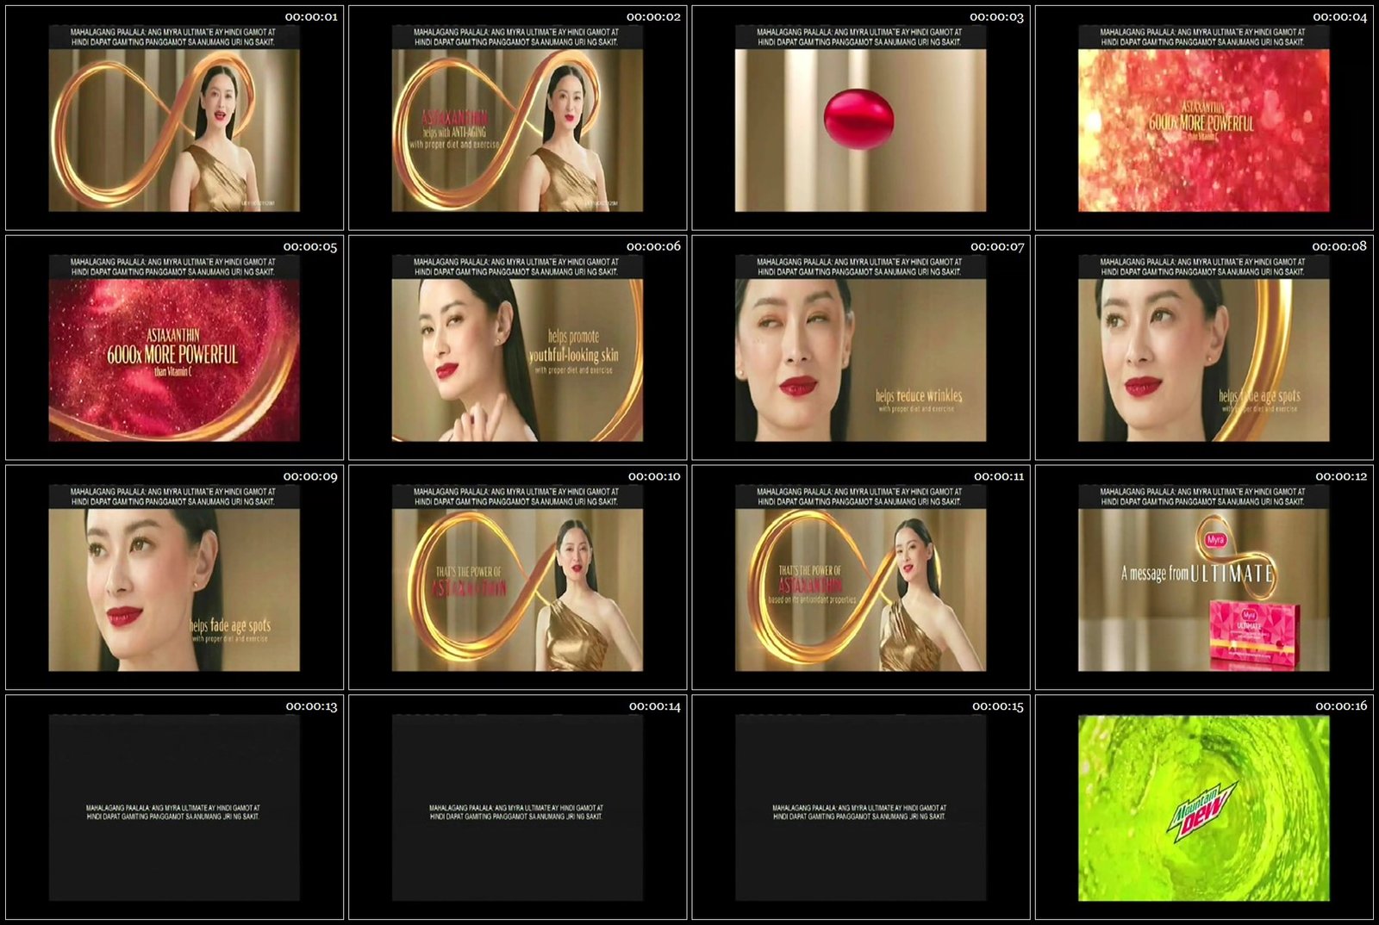The width and height of the screenshot is (1379, 925).
Task: Open the Mountain Dew frame at 00:00:16
Action: tap(1203, 808)
